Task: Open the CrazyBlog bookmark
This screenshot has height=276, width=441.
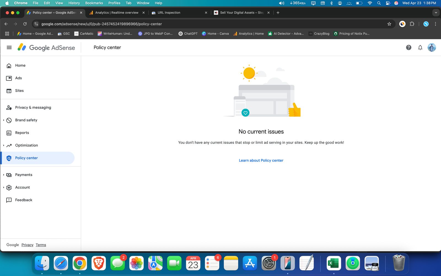Action: (319, 34)
